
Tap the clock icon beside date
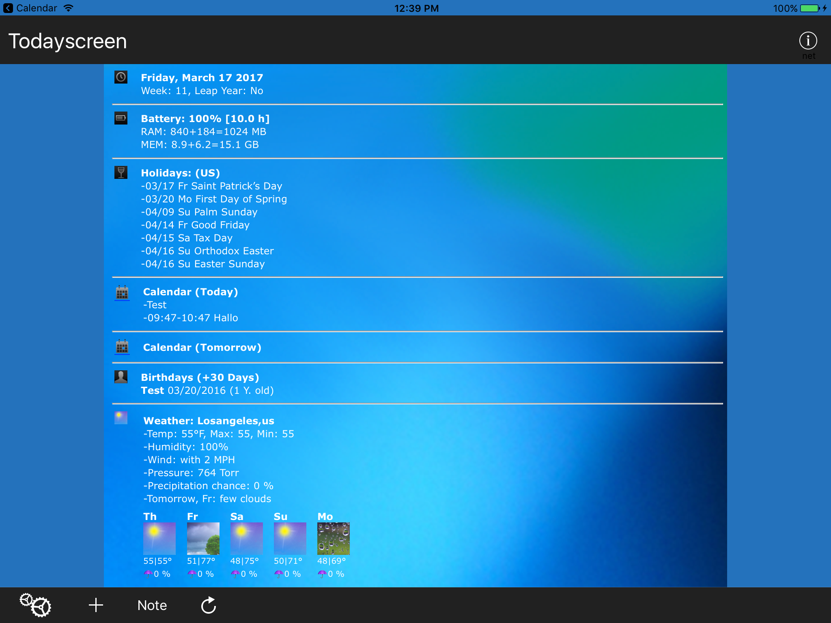coord(121,77)
